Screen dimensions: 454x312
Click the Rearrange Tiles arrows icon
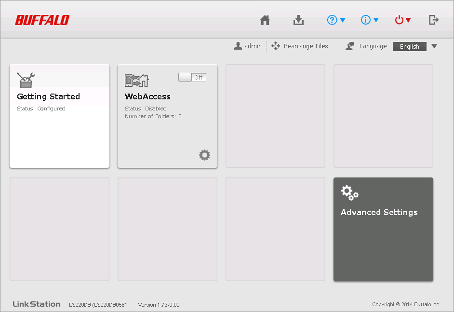tap(276, 46)
